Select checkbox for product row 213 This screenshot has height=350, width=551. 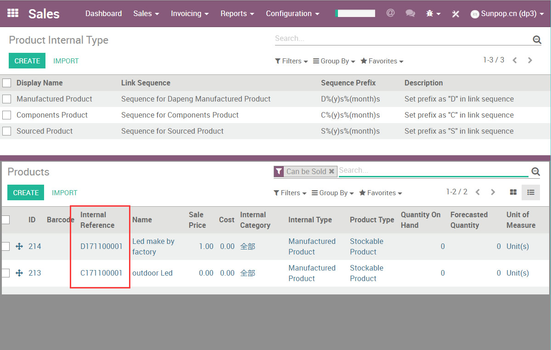pyautogui.click(x=6, y=273)
